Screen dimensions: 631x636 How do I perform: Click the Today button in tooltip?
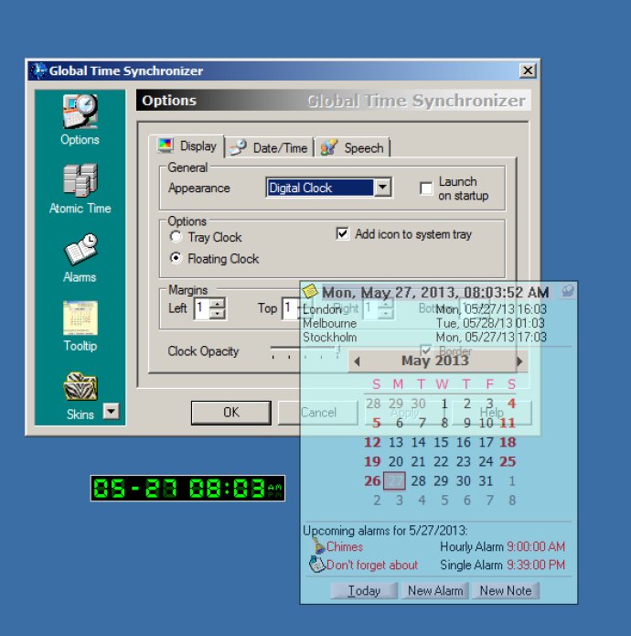(364, 590)
